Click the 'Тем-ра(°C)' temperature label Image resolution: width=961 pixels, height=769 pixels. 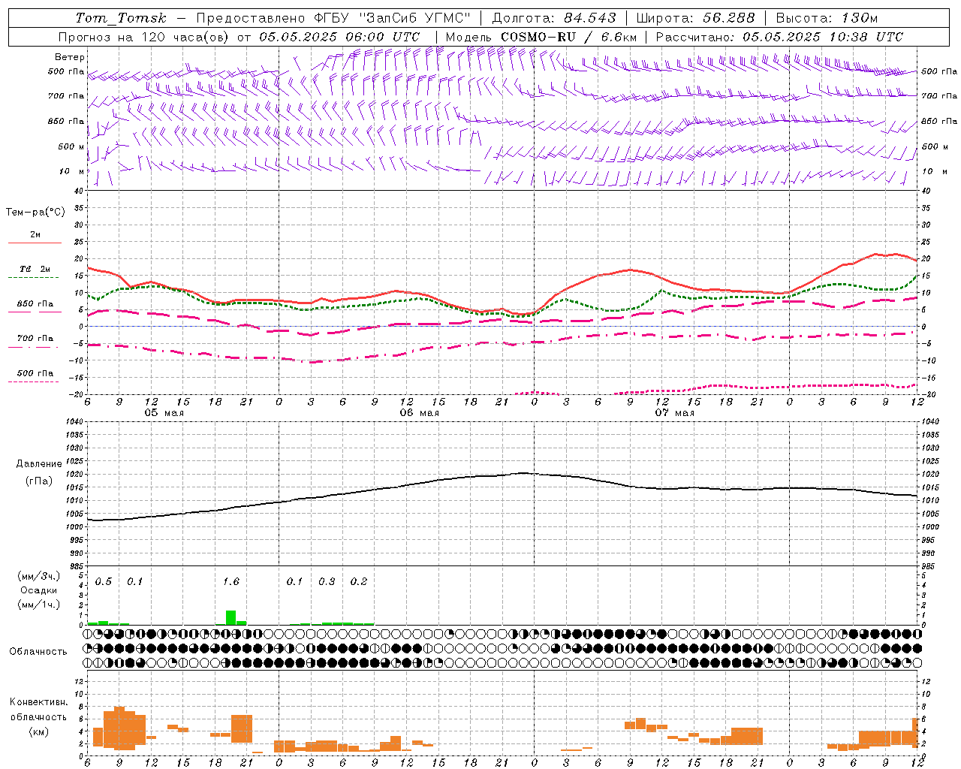(35, 213)
